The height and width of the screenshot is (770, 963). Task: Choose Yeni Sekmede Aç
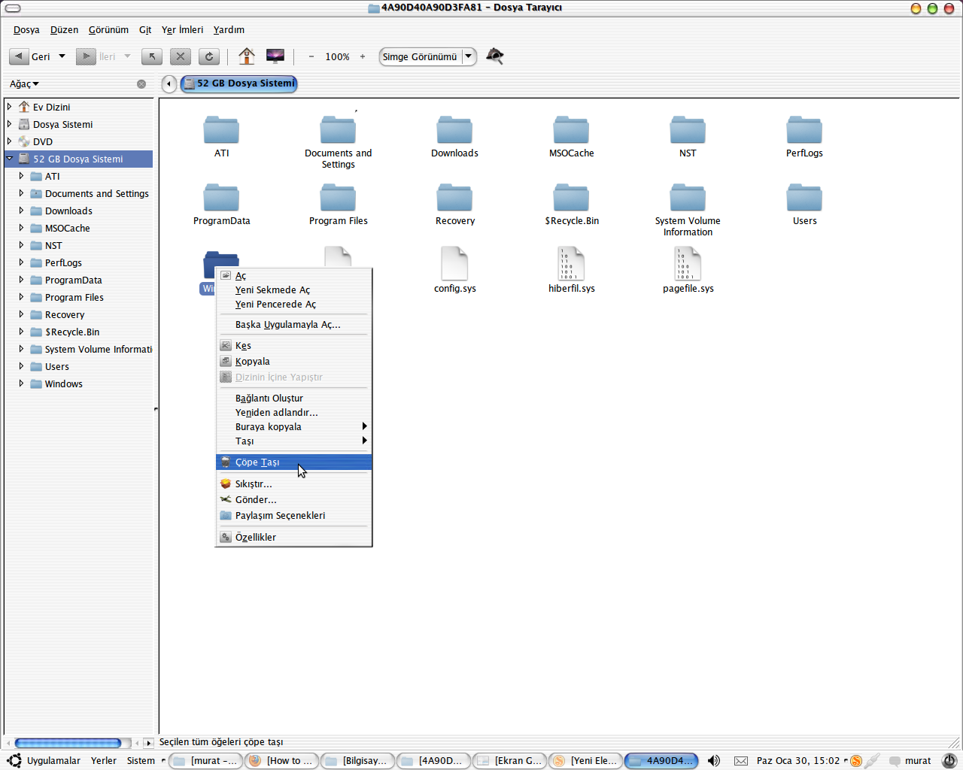[293, 290]
